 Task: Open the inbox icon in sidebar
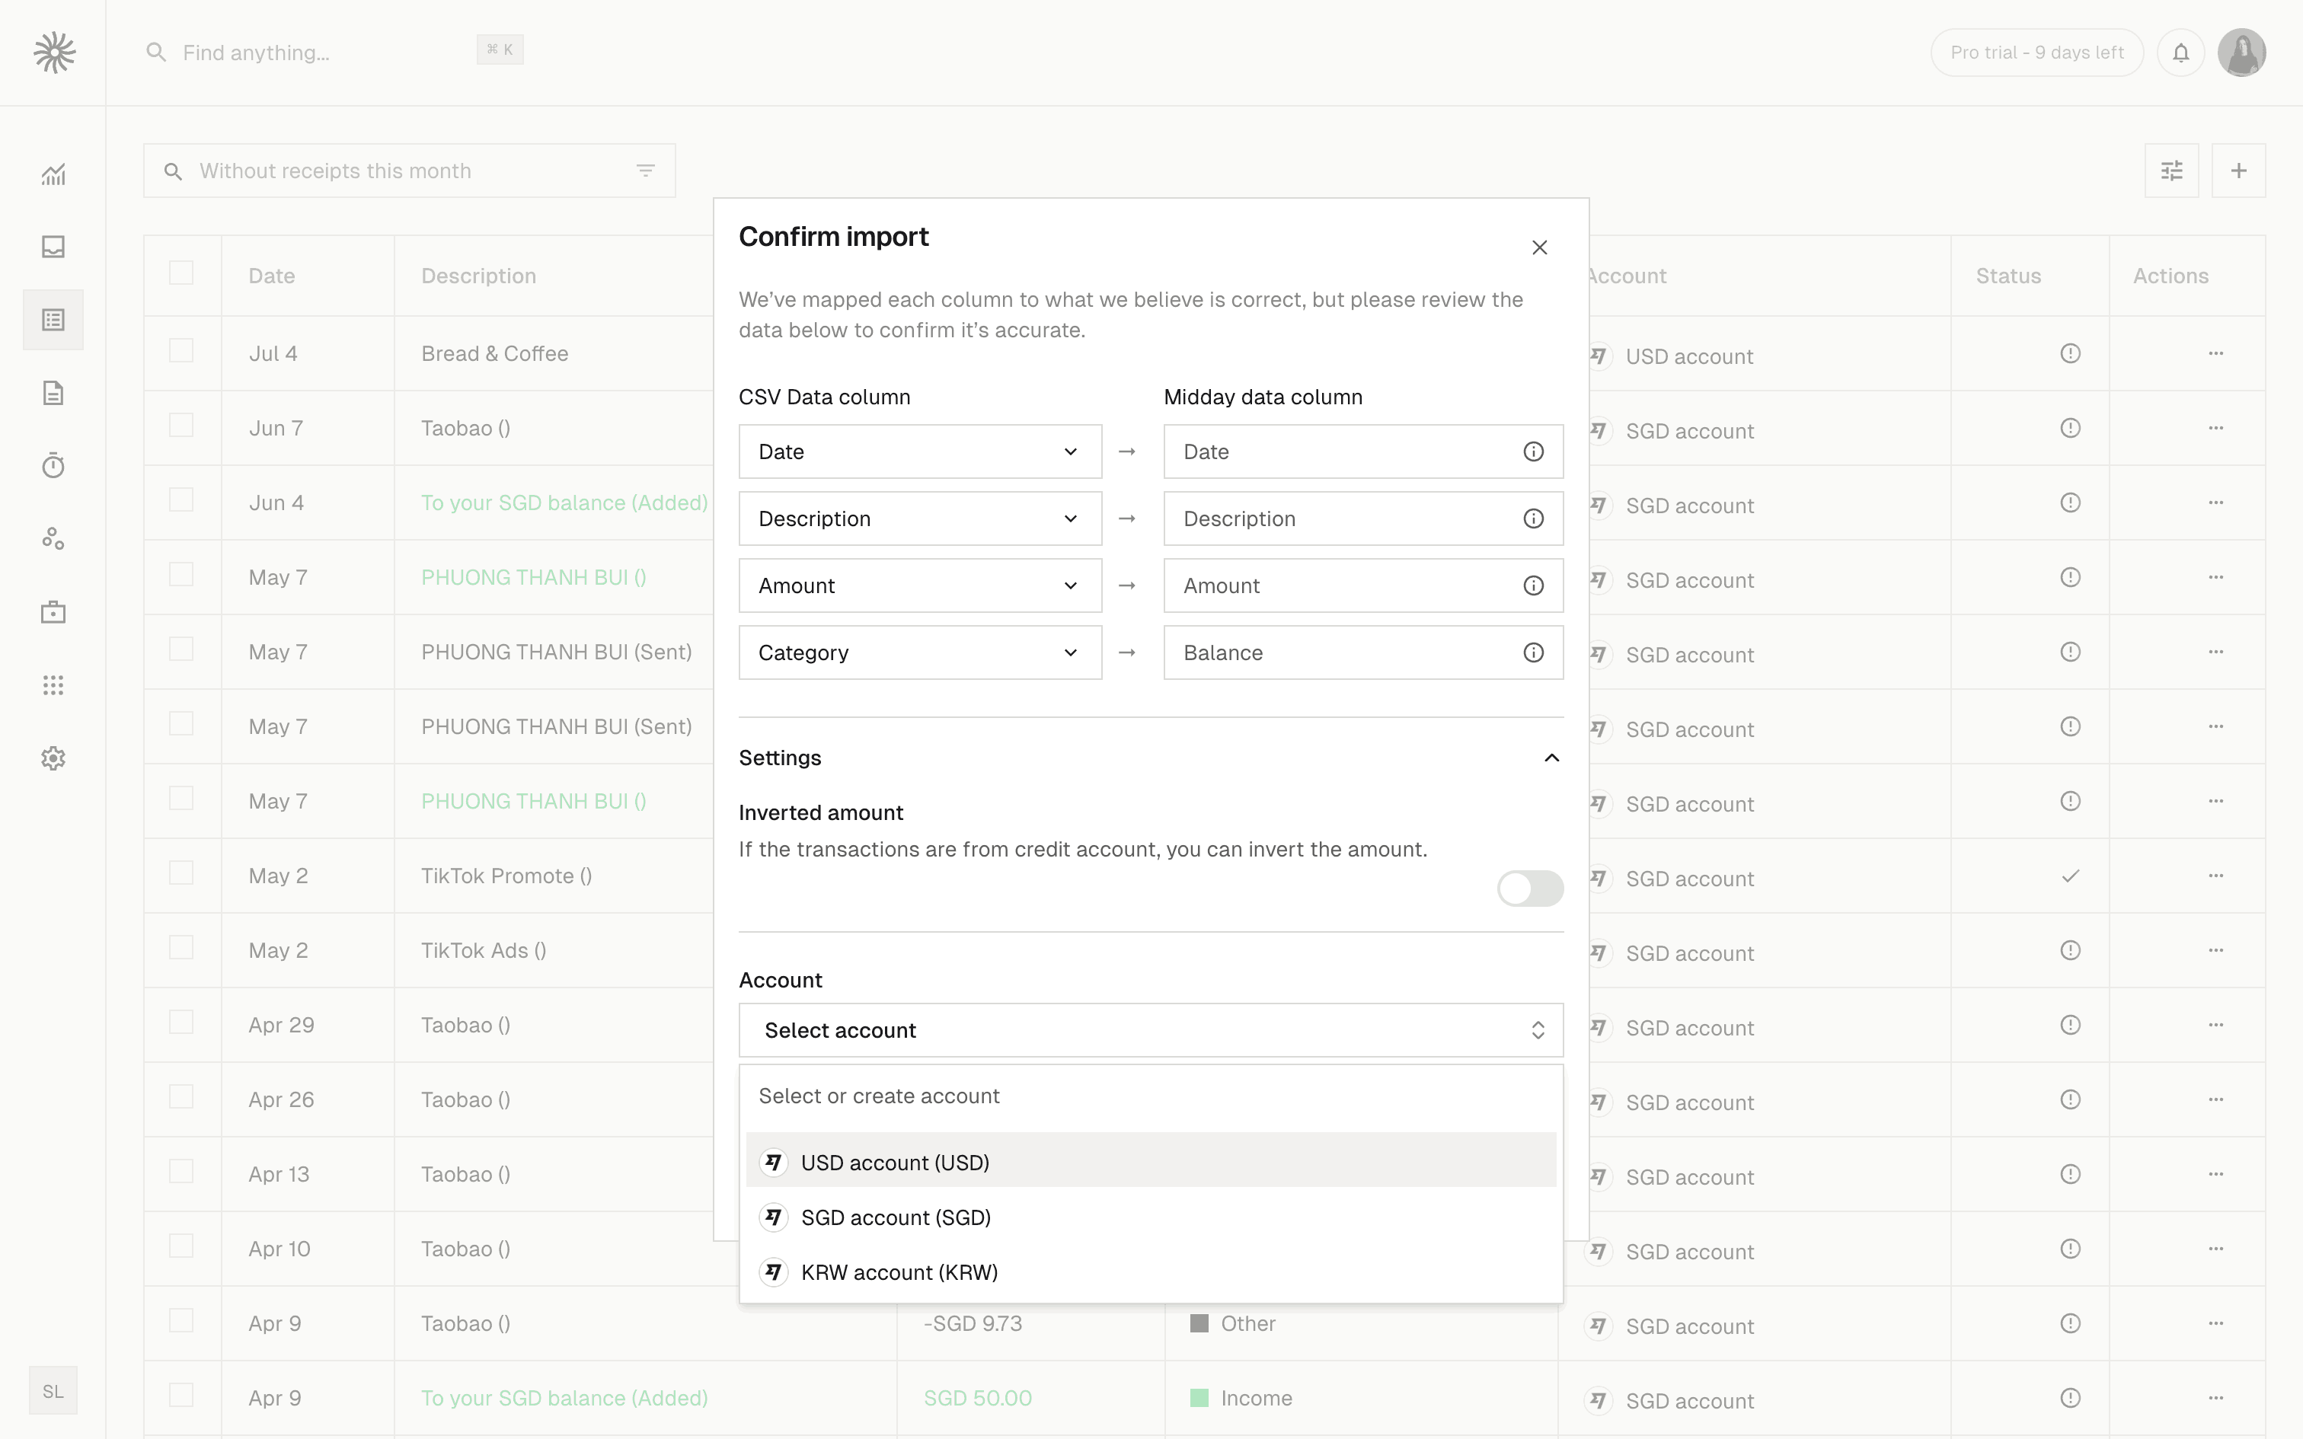click(x=53, y=247)
